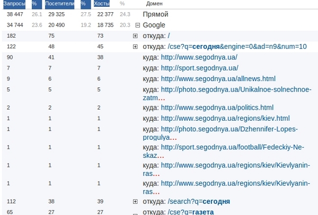Open the http://www.segodnya.ua/ link

pyautogui.click(x=199, y=57)
